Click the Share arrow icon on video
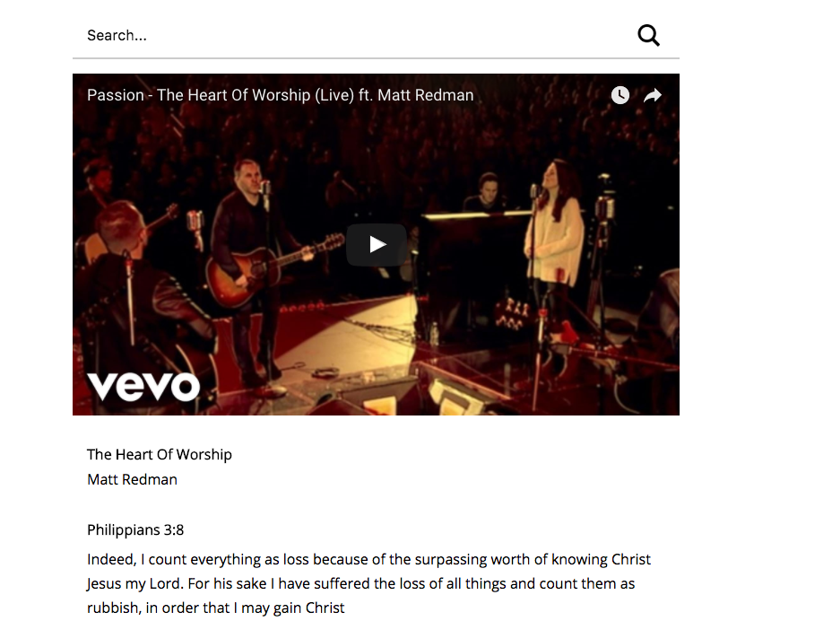The height and width of the screenshot is (621, 832). point(652,95)
